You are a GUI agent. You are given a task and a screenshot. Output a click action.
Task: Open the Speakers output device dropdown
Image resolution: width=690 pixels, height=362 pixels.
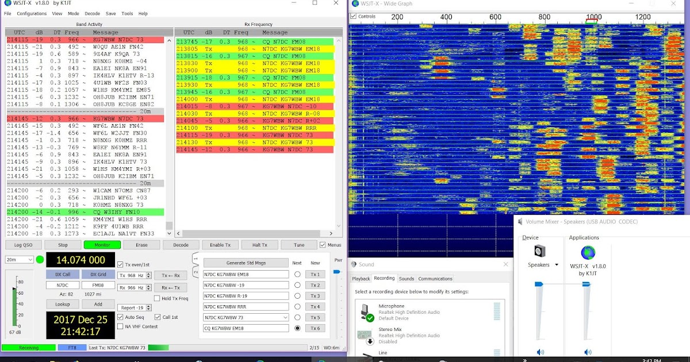556,265
